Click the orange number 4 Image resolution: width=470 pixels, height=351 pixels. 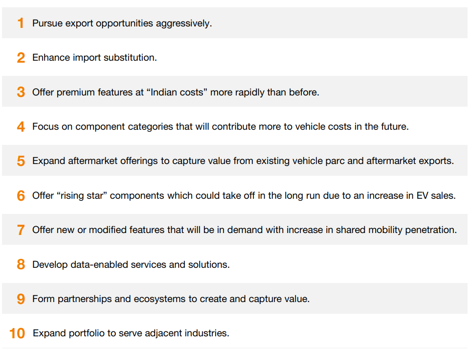point(21,127)
